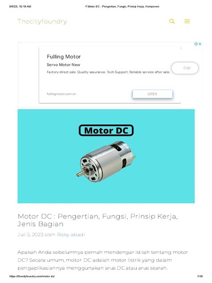Close the ad with the X icon
Viewport: 212px width, 283px height.
pos(200,44)
